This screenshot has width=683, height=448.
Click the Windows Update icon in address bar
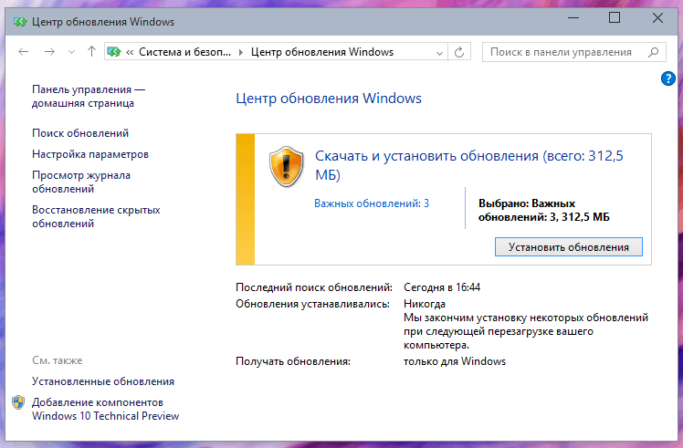coord(114,52)
